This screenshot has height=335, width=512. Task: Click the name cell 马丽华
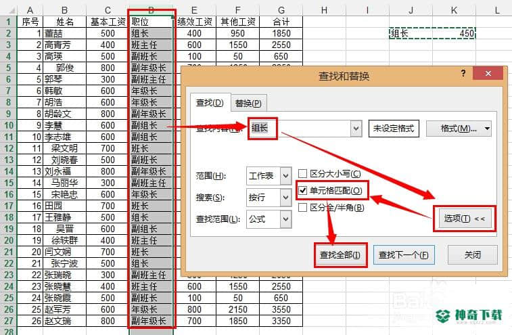(64, 183)
